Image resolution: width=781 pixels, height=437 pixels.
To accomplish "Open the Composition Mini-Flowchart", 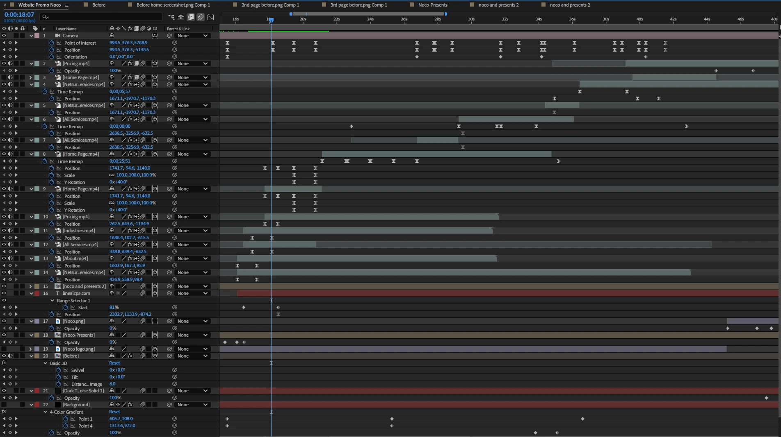I will point(171,17).
